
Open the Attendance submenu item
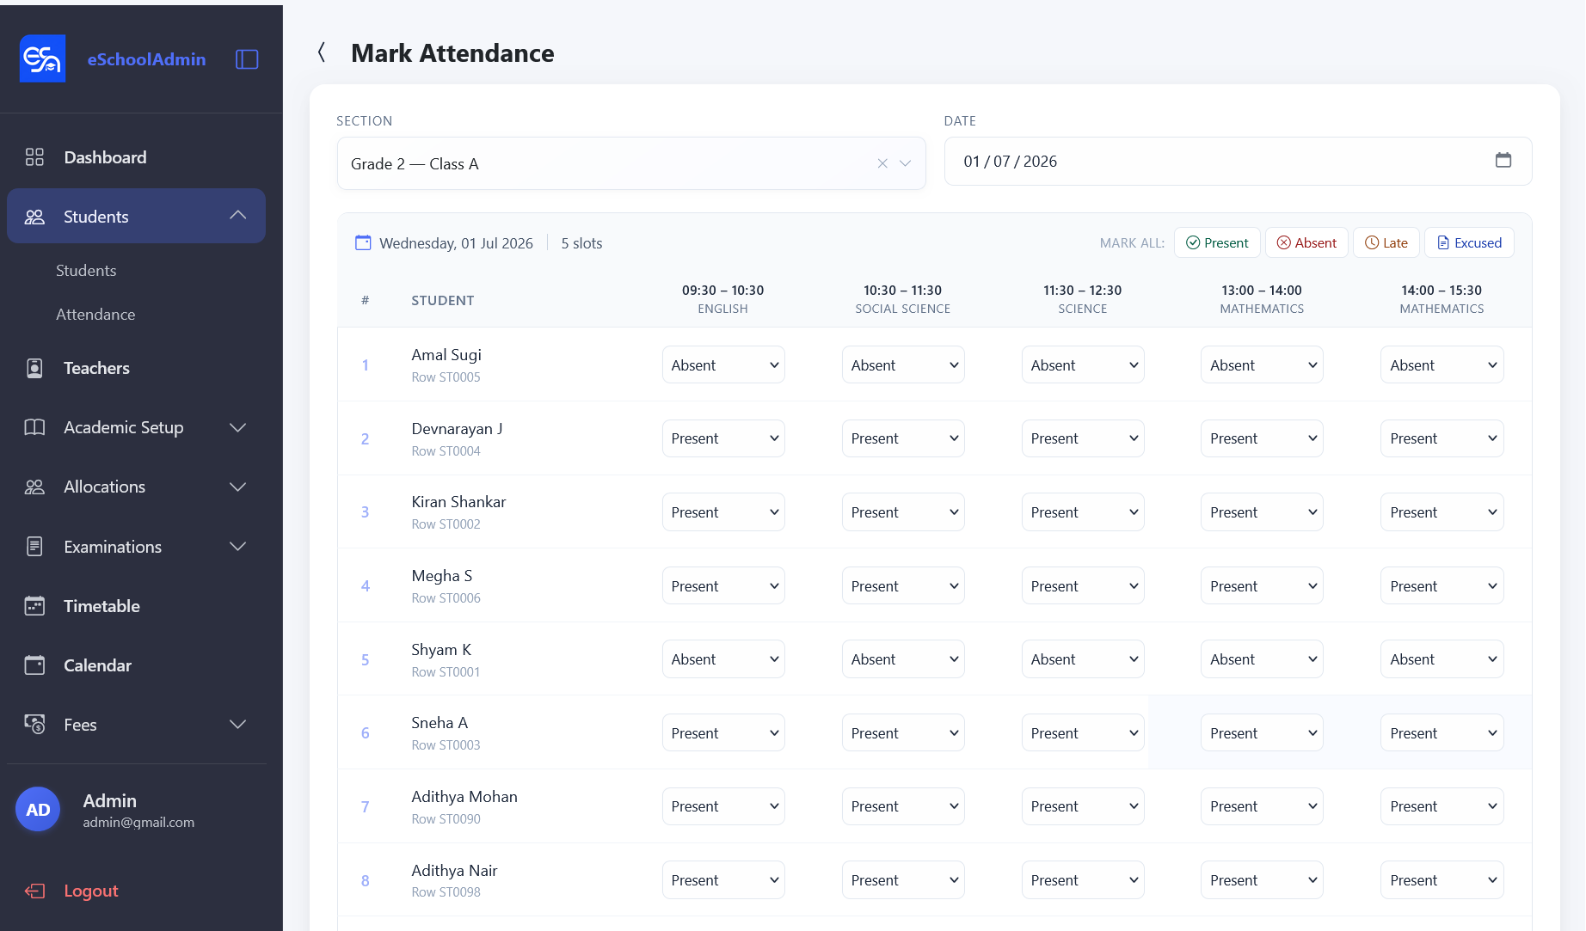95,315
